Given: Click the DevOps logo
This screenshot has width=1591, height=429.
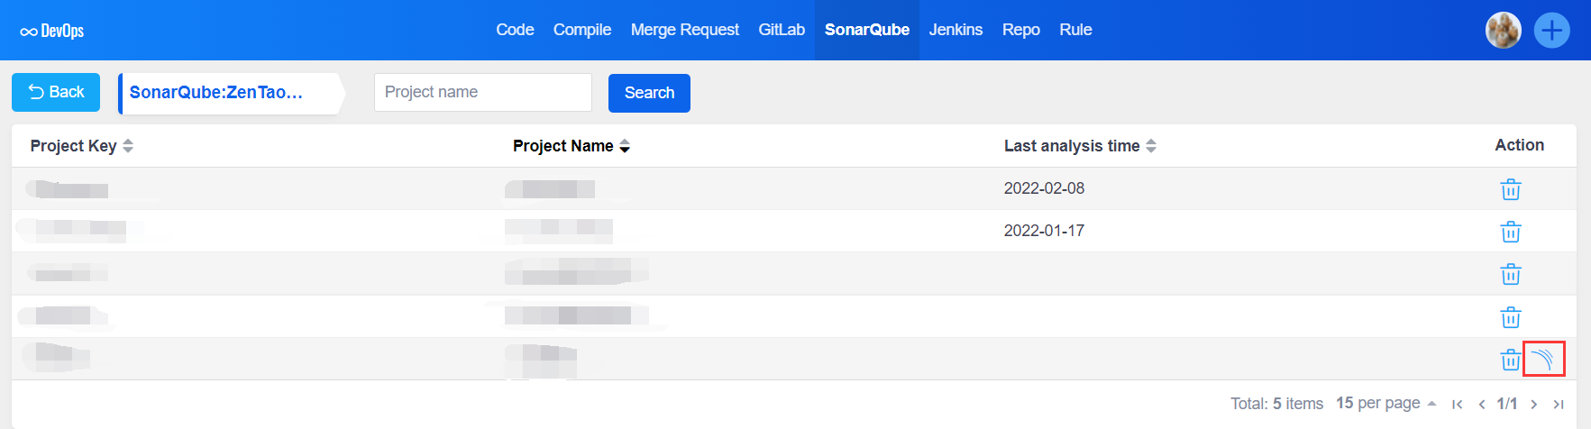Looking at the screenshot, I should 52,31.
